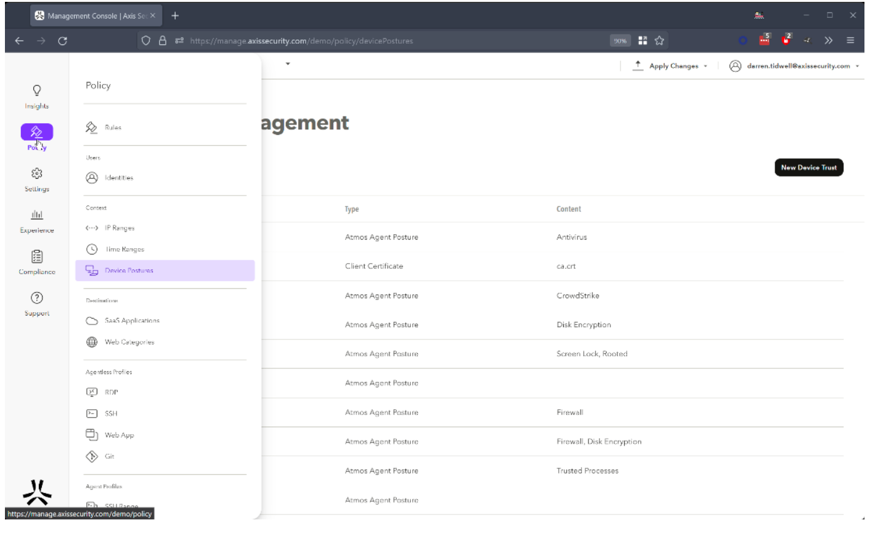Viewport: 870px width, 557px height.
Task: Click the Trusted Processes content cell
Action: [x=587, y=471]
